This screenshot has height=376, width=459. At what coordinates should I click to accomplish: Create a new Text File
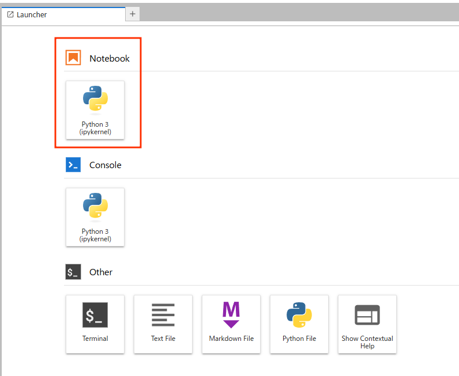click(x=163, y=324)
